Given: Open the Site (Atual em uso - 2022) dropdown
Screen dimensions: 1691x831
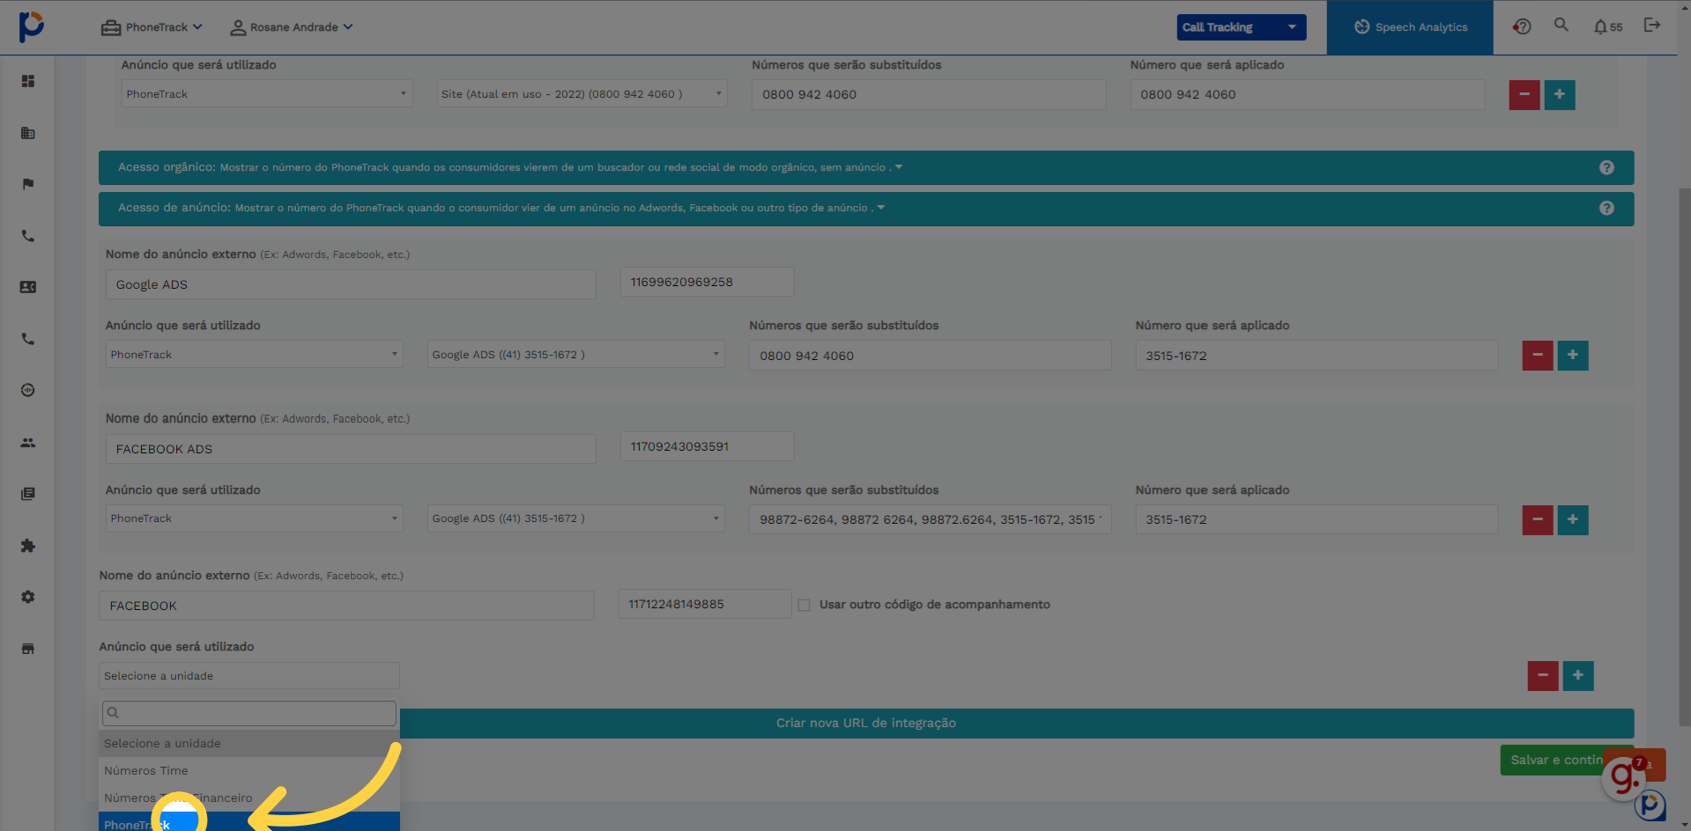Looking at the screenshot, I should [x=582, y=94].
